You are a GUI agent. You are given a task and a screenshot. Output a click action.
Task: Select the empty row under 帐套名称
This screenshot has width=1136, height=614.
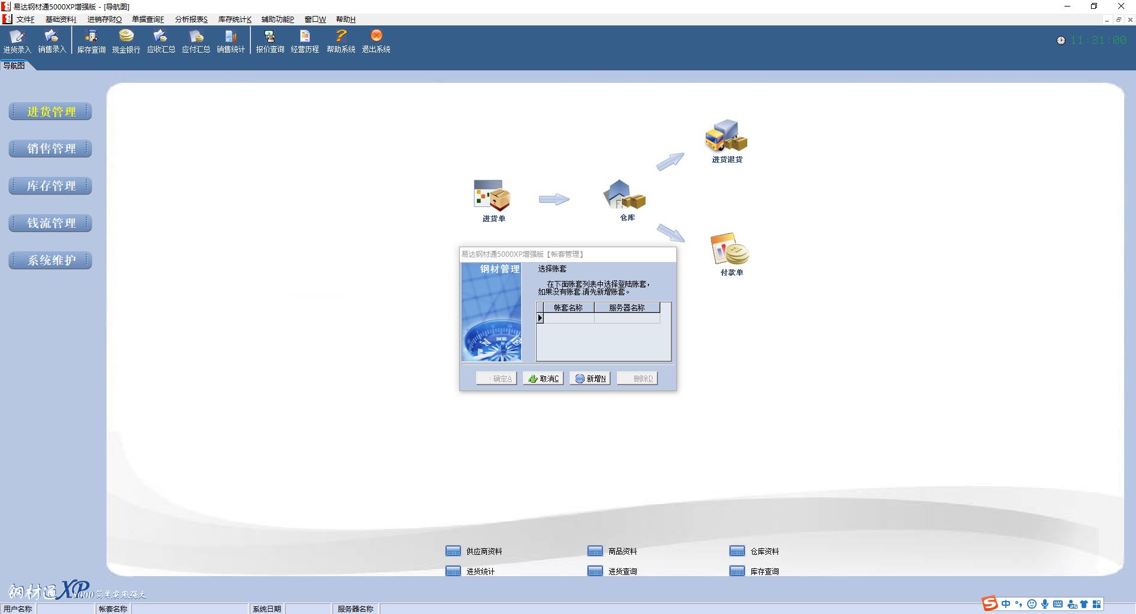[568, 318]
